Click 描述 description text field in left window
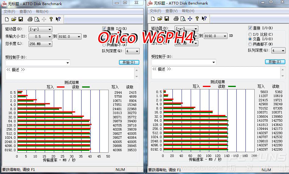289x174 pixels. (x=70, y=73)
